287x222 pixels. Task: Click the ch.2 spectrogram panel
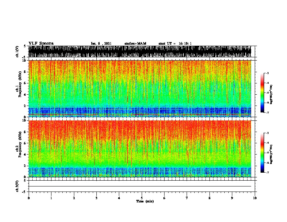pos(140,149)
